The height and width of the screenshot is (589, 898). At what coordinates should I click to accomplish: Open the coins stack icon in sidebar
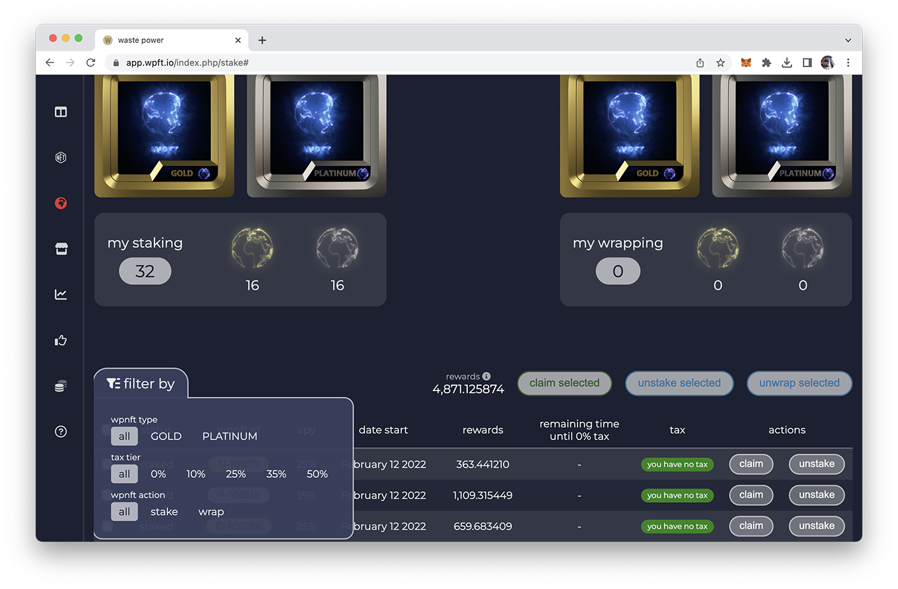tap(61, 386)
